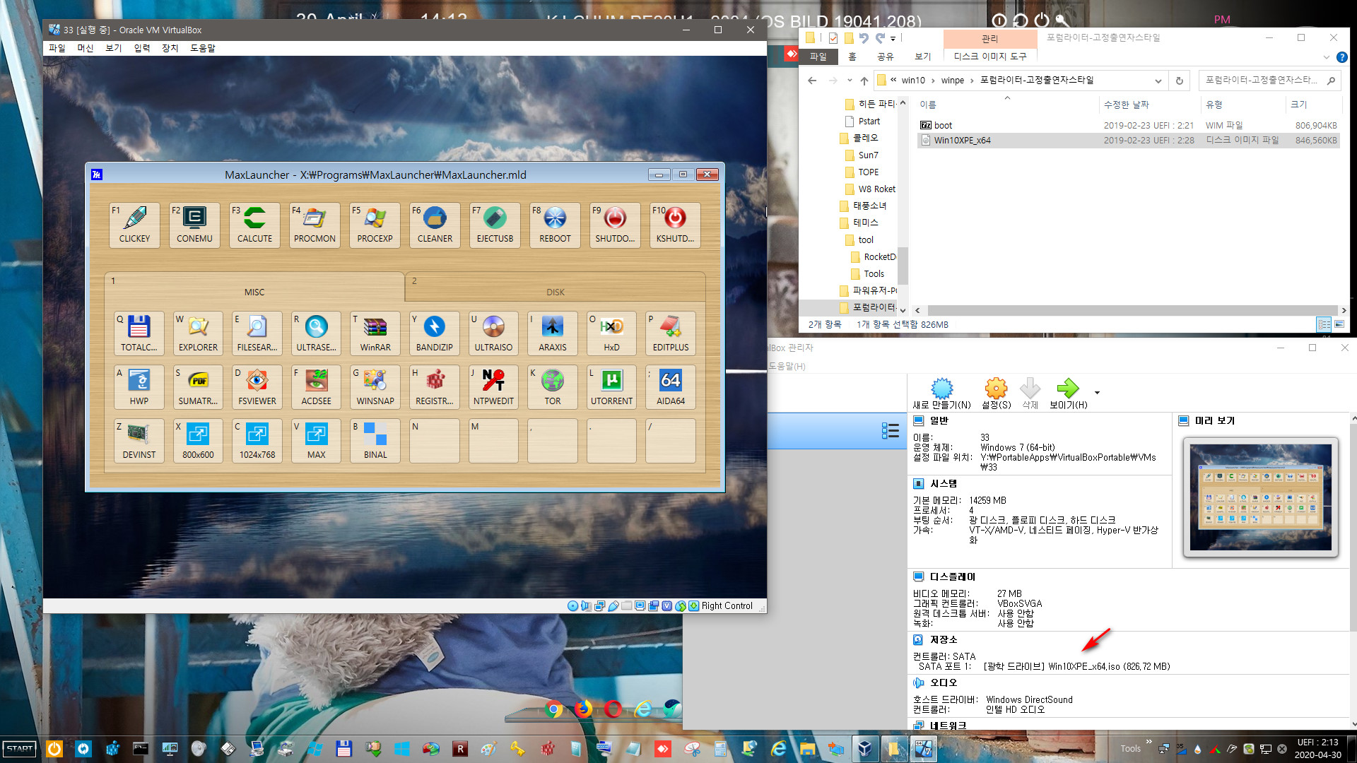Image resolution: width=1357 pixels, height=763 pixels.
Task: Open TOTALC... file manager icon
Action: [x=139, y=333]
